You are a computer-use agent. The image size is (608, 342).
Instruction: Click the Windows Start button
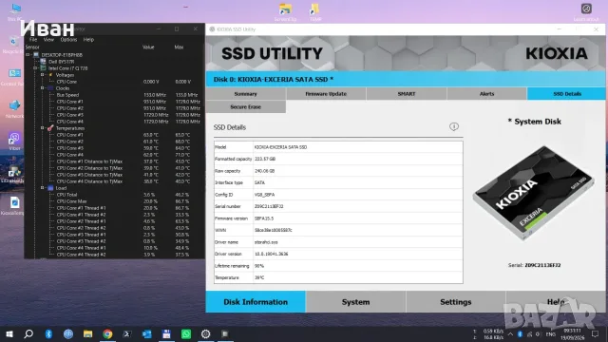(9, 333)
